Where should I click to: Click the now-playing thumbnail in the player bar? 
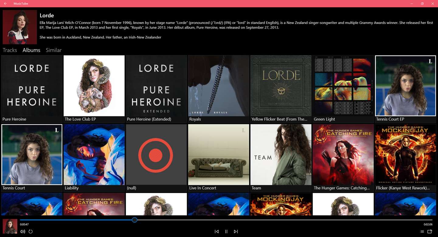10,226
